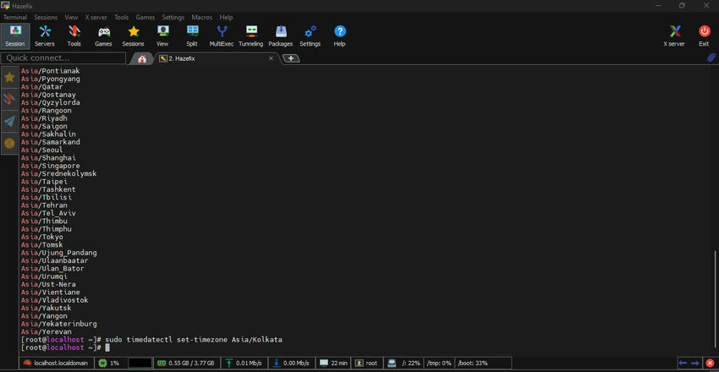Click the paper plane sidebar icon

coord(9,122)
